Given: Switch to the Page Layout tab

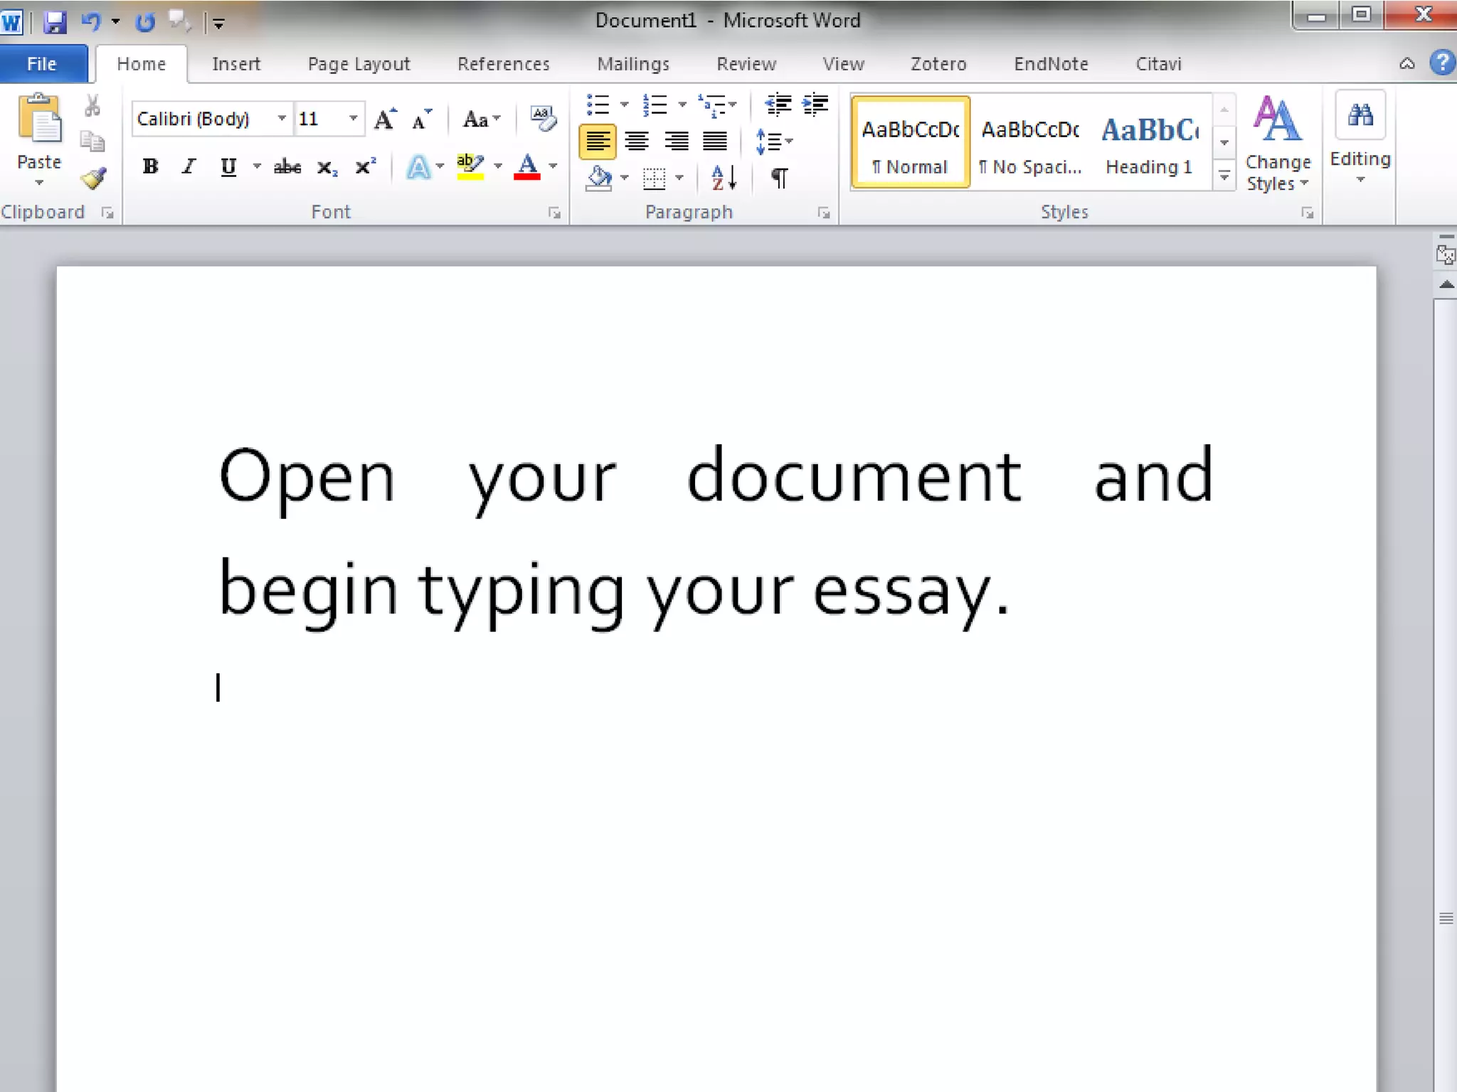Looking at the screenshot, I should click(359, 64).
